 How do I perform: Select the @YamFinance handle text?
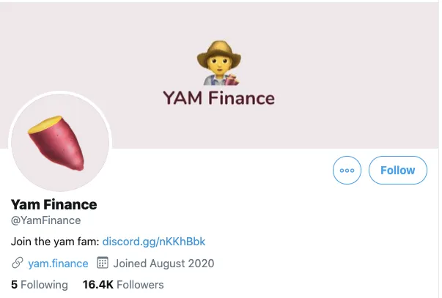point(45,220)
